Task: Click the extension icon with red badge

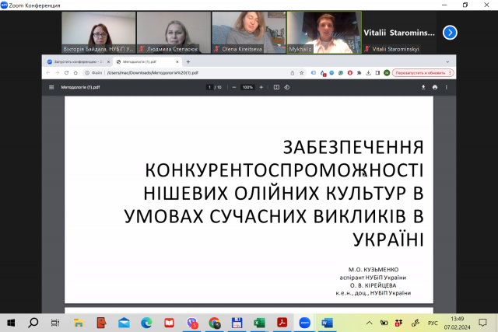Action: click(x=323, y=73)
